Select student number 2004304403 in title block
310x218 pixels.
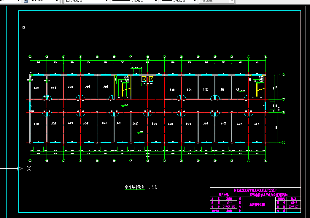coord(229,206)
